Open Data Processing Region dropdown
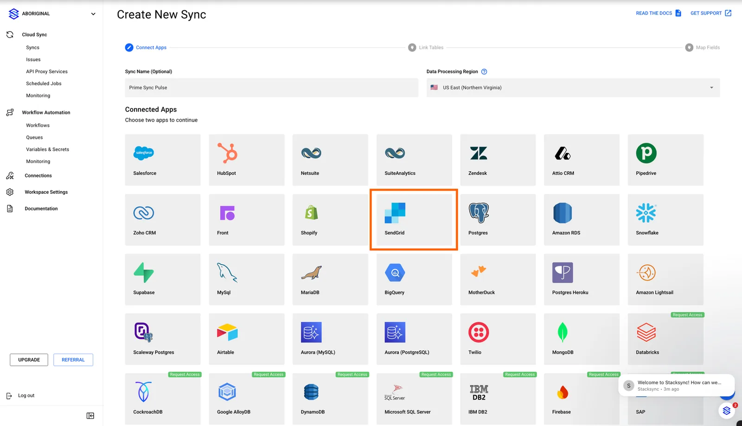The width and height of the screenshot is (742, 426). point(573,88)
